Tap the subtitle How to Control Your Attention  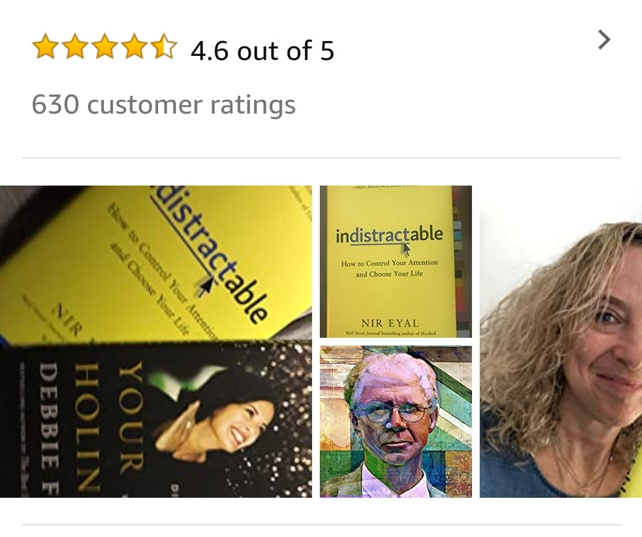389,263
